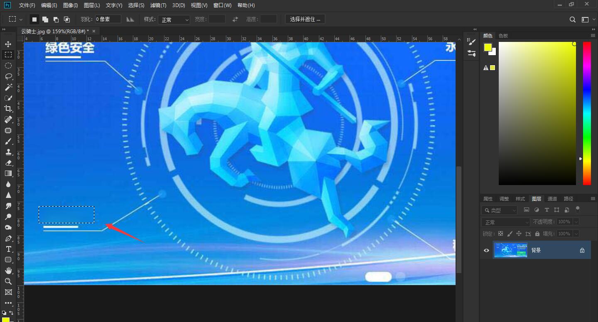Enable Intersect with Selection mode
598x322 pixels.
(x=67, y=20)
